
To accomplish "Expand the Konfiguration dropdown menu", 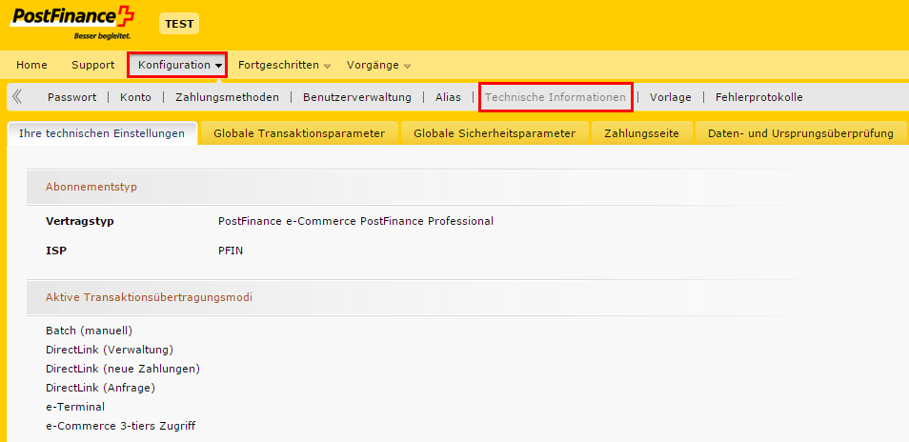I will 177,65.
